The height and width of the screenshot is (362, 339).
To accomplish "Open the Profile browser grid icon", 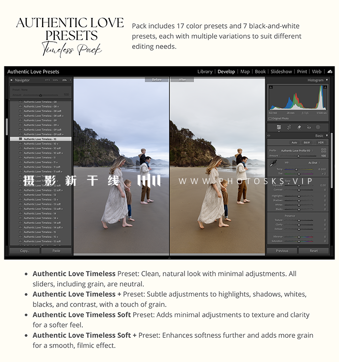I will (x=324, y=151).
